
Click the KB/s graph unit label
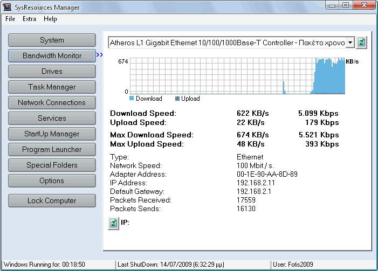click(352, 61)
